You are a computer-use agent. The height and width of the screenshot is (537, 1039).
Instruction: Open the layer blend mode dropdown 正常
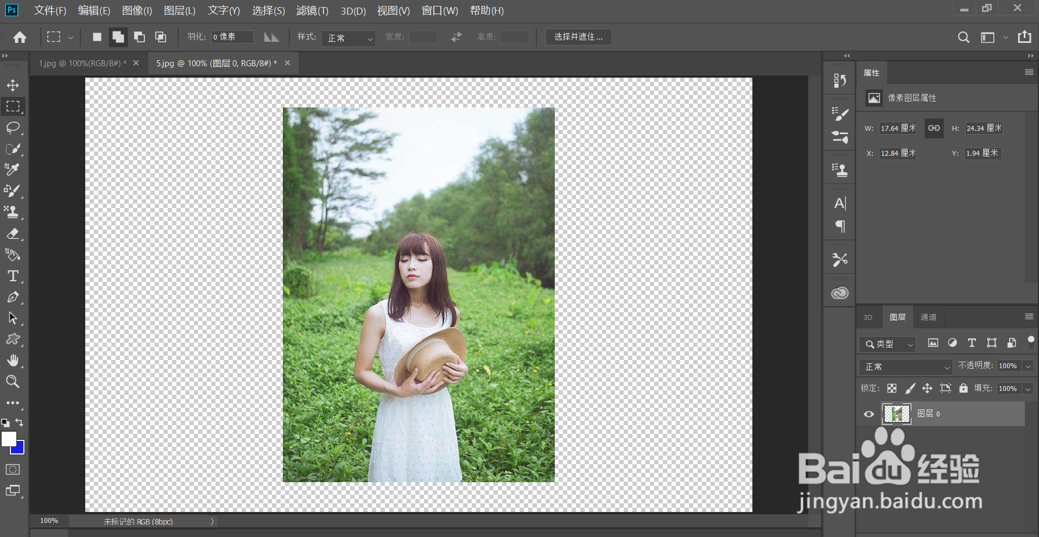905,367
